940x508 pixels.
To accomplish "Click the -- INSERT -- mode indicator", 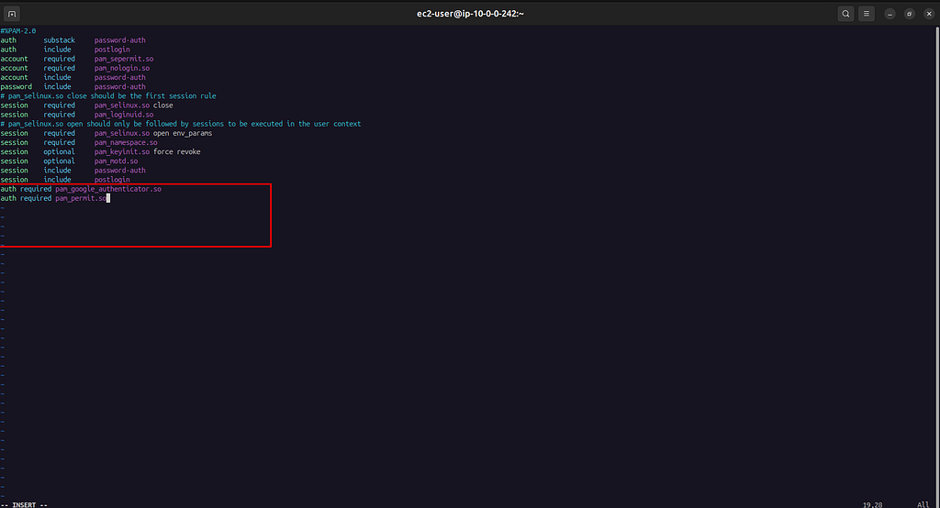I will point(24,504).
